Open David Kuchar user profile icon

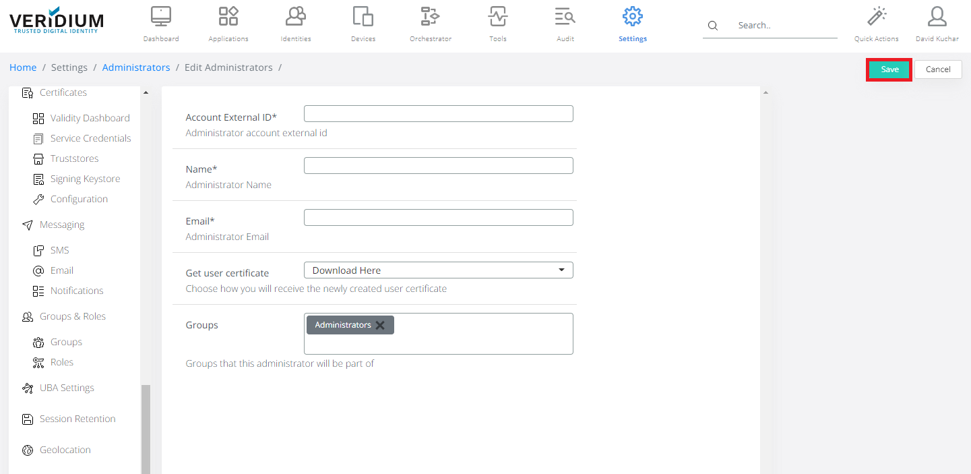(x=937, y=16)
